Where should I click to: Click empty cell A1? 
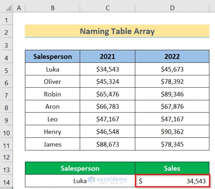(x=19, y=19)
